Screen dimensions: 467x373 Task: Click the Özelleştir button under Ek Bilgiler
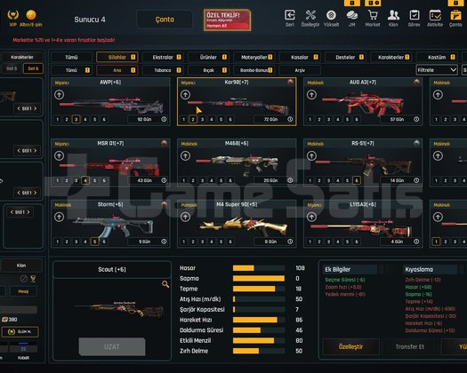[x=350, y=346]
